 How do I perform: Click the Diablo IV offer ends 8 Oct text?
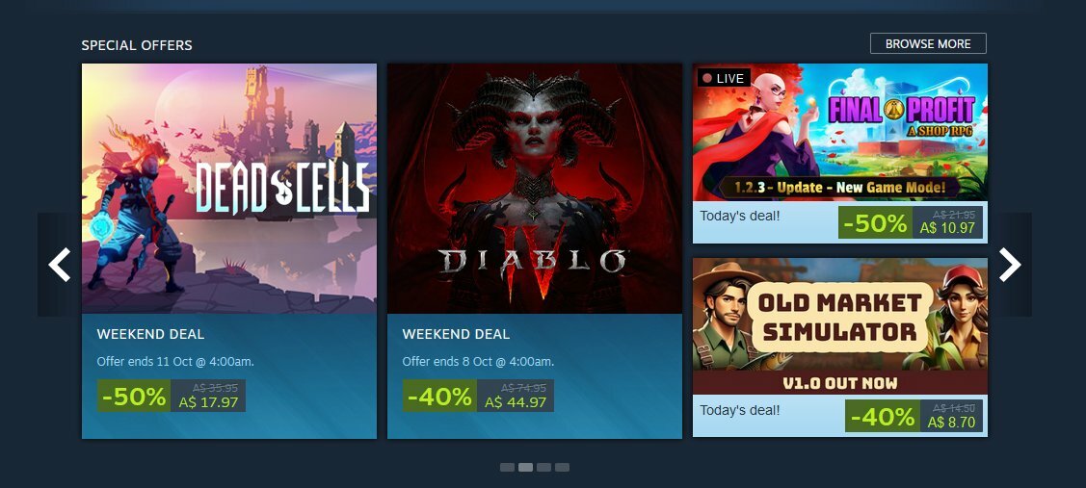(478, 361)
